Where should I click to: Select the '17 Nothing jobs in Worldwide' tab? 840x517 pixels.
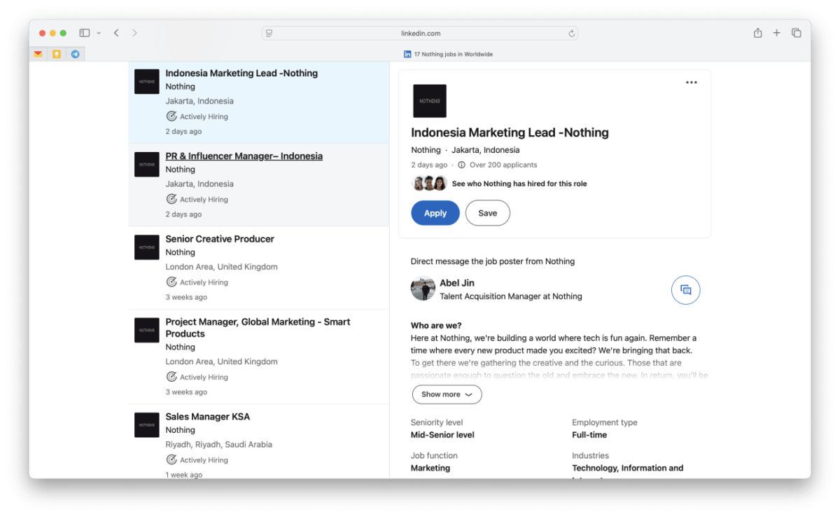pos(448,54)
